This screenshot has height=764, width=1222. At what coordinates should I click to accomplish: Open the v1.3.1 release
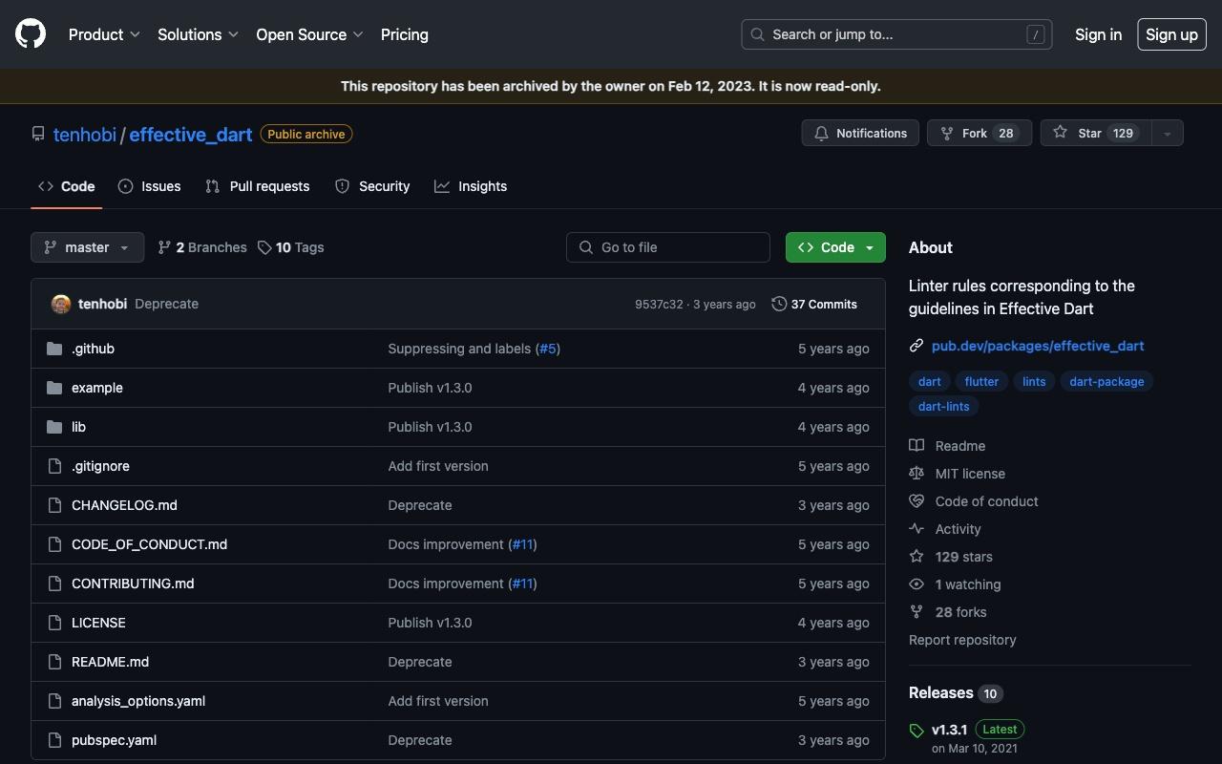(949, 730)
